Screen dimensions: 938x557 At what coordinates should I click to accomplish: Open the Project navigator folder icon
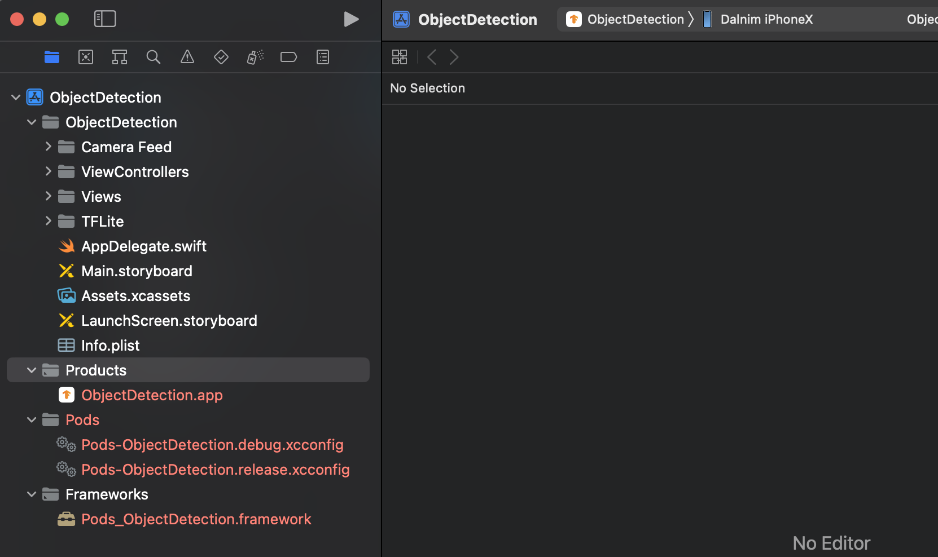52,57
